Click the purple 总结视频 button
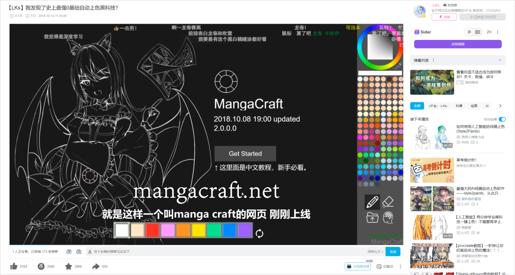 [x=457, y=44]
